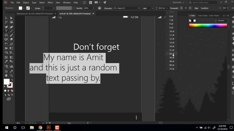
Task: Open the Essentials workspace switcher
Action: point(178,3)
